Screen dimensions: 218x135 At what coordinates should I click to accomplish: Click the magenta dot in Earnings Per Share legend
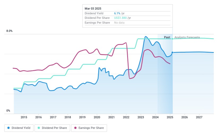(75, 128)
